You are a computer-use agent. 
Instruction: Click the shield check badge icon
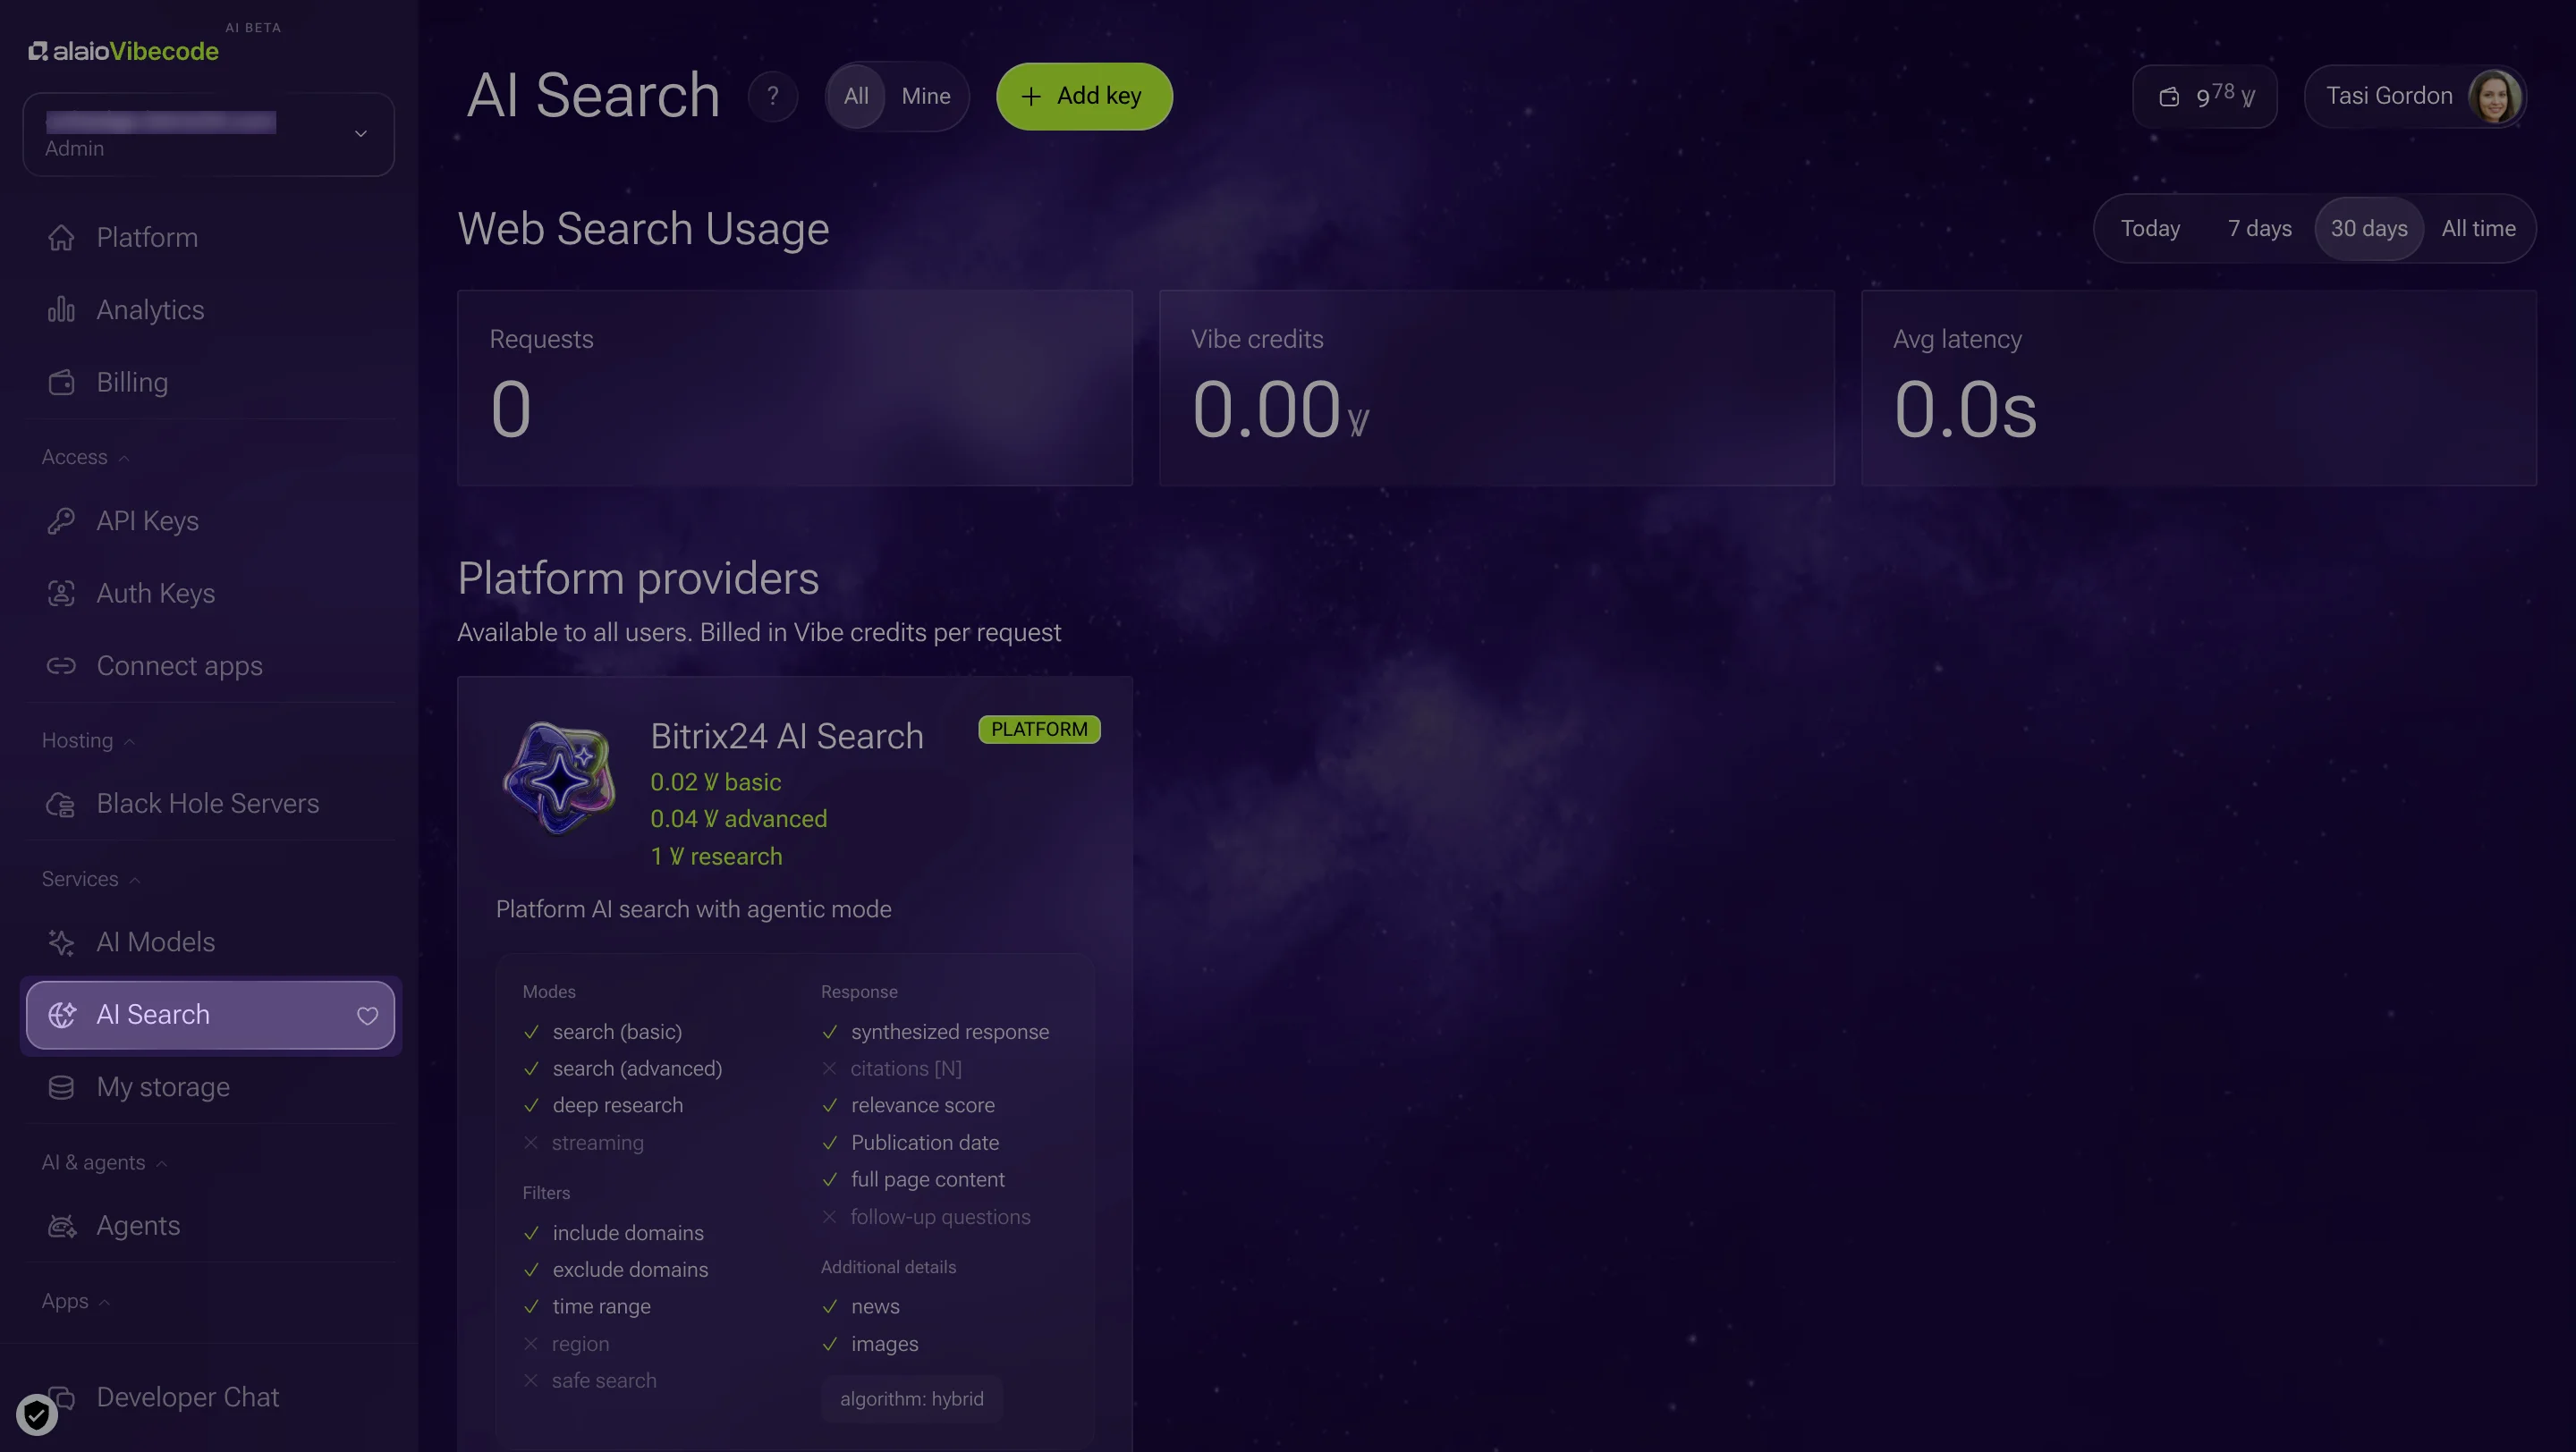[x=36, y=1414]
